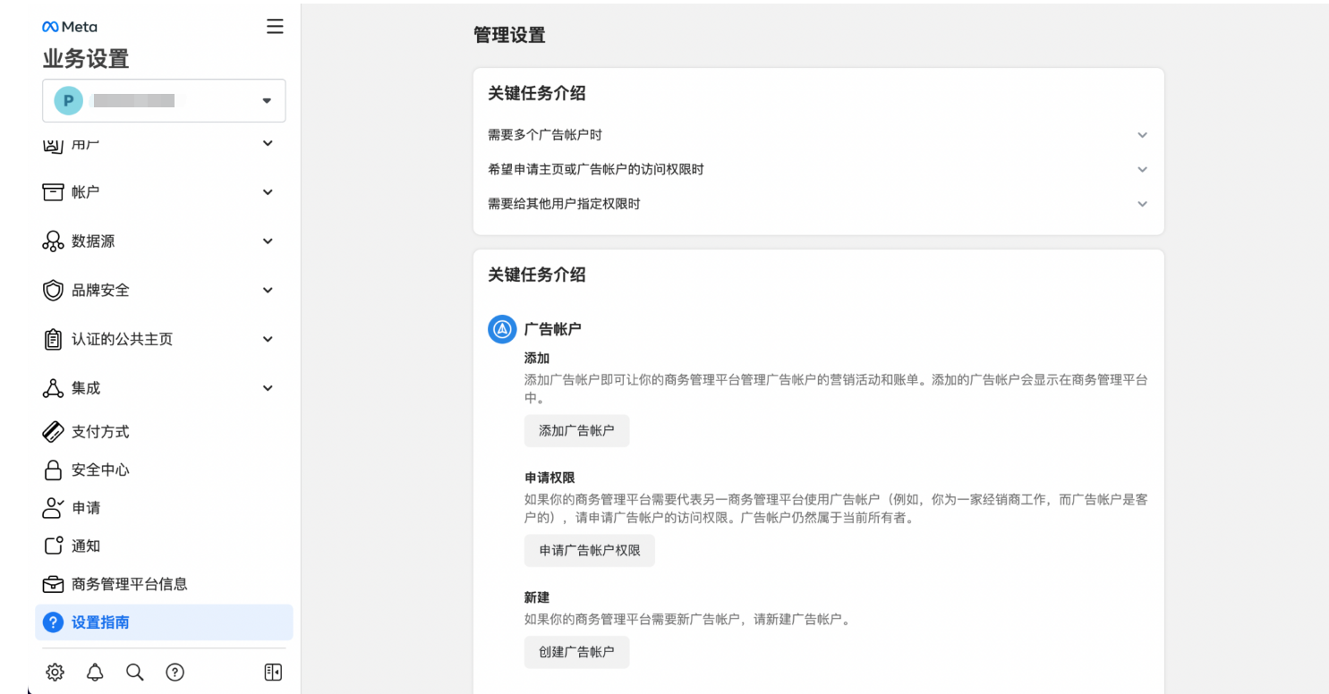Click the 集成 integrations icon
This screenshot has height=694, width=1329.
pyautogui.click(x=54, y=388)
